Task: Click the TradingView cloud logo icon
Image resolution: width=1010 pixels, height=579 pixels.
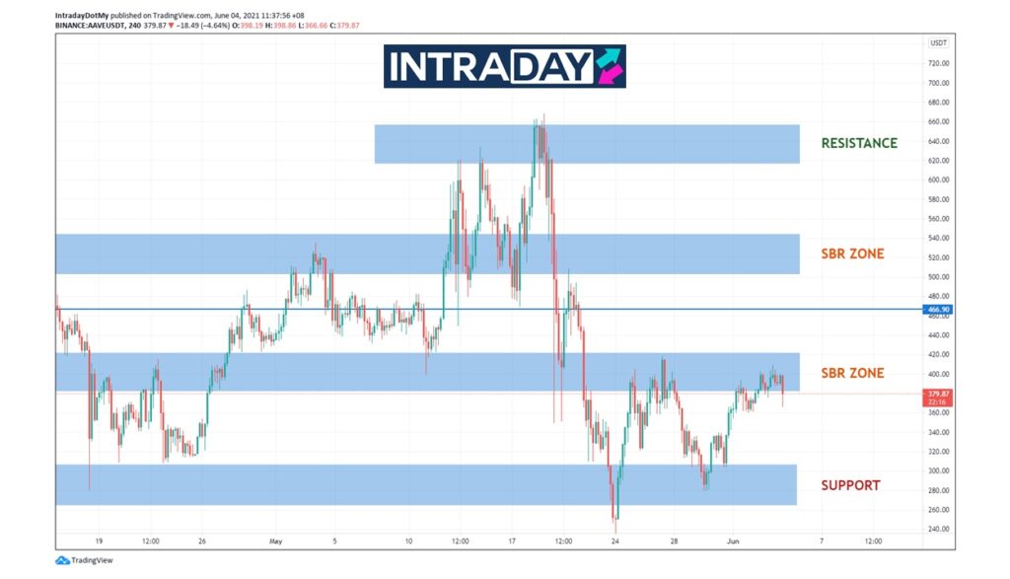Action: pyautogui.click(x=61, y=560)
